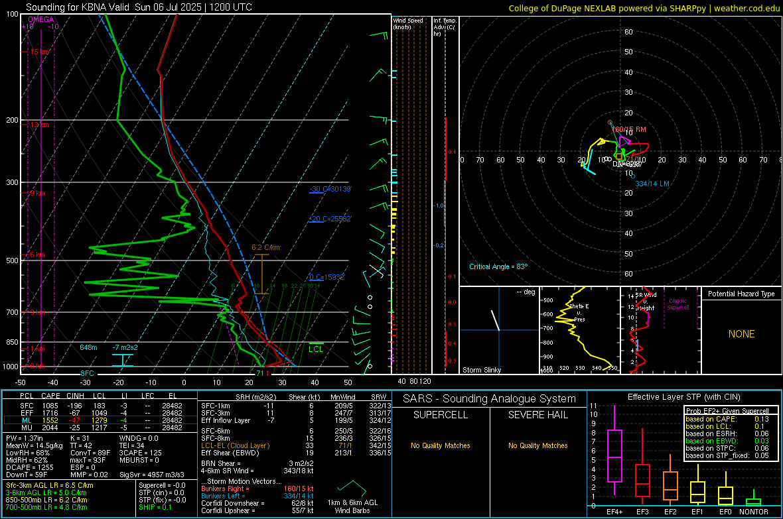Select the '-30 C=30139' temperature level label

[x=330, y=189]
